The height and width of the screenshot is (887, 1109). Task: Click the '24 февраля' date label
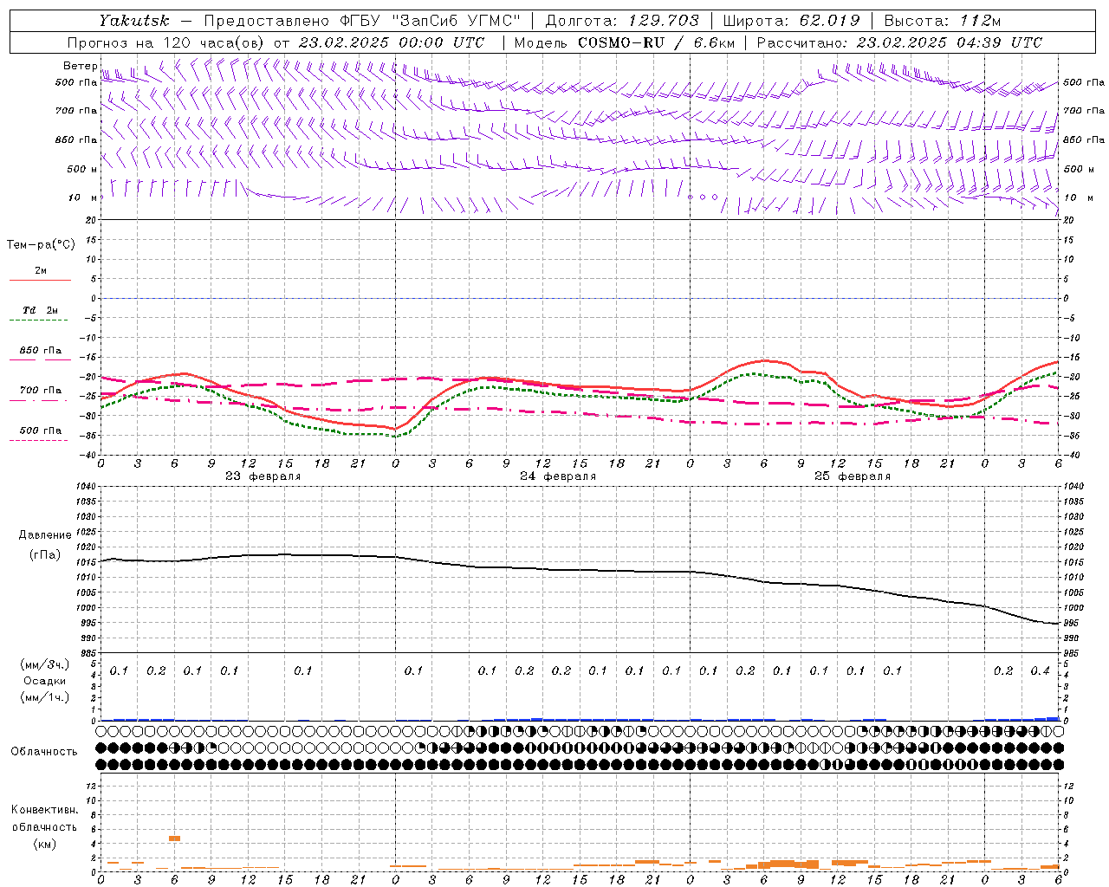pos(558,476)
